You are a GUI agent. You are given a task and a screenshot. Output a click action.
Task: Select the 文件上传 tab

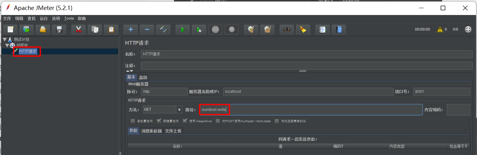point(173,131)
